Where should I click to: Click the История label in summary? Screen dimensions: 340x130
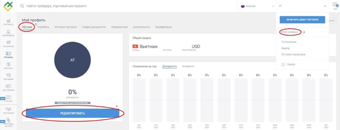tap(167, 50)
